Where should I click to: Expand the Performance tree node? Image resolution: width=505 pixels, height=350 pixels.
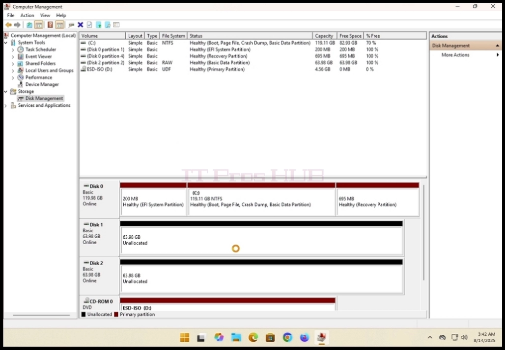coord(13,77)
